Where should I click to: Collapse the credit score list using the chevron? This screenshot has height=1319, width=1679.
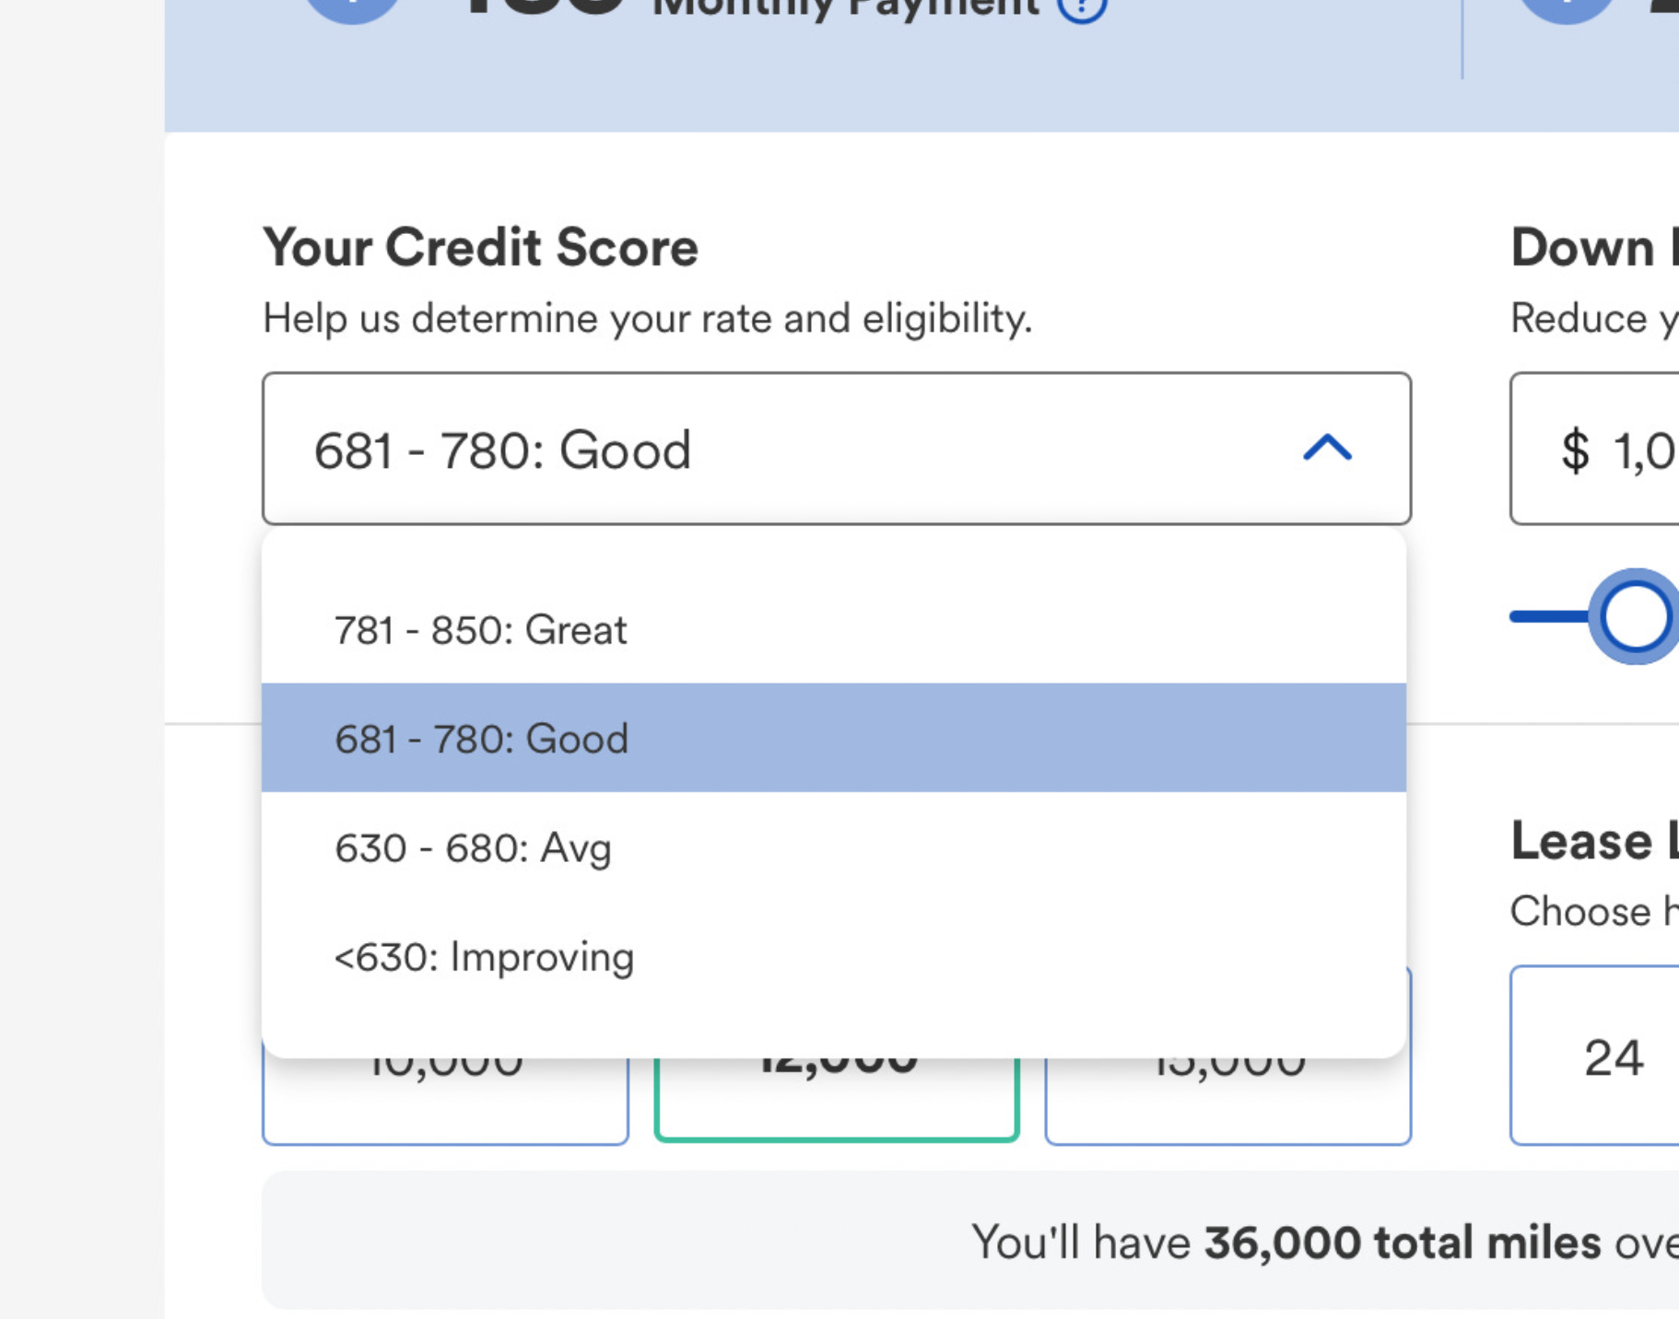coord(1327,449)
